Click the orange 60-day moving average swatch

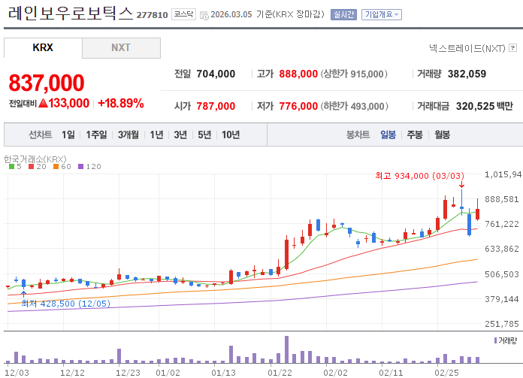[x=56, y=167]
